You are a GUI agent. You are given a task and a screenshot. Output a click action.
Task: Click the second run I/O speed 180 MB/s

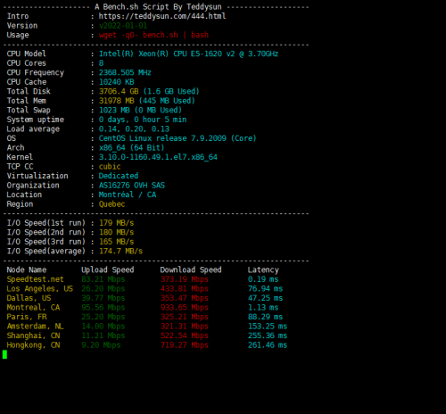pos(116,232)
